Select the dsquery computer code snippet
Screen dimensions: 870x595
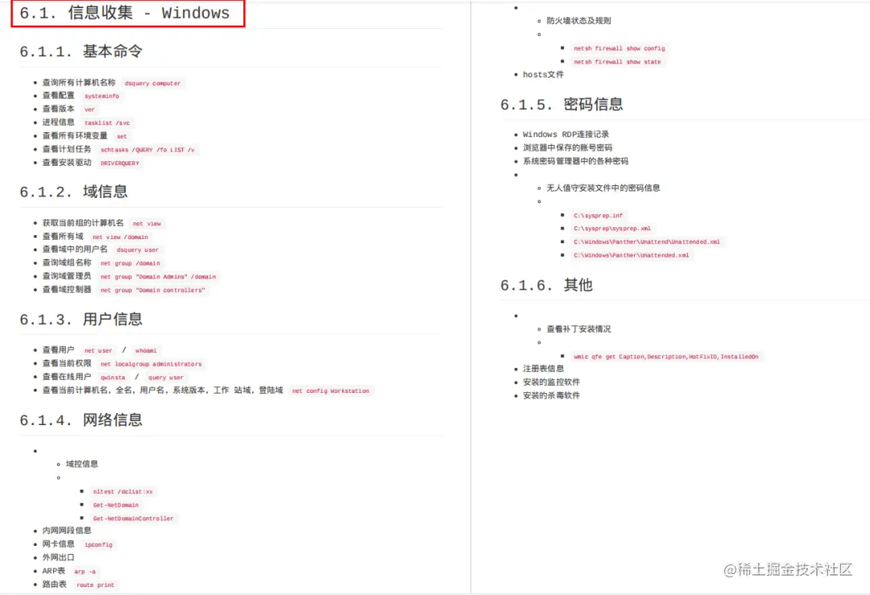click(152, 83)
